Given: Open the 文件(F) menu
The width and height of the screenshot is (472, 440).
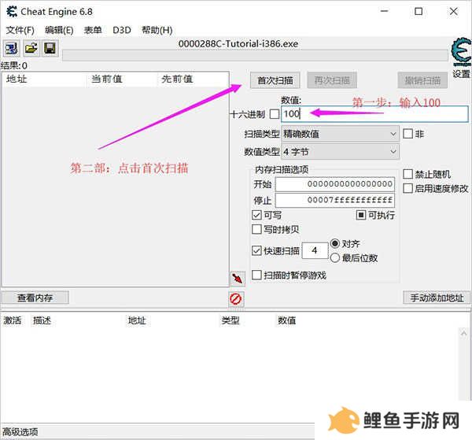Looking at the screenshot, I should click(x=20, y=30).
